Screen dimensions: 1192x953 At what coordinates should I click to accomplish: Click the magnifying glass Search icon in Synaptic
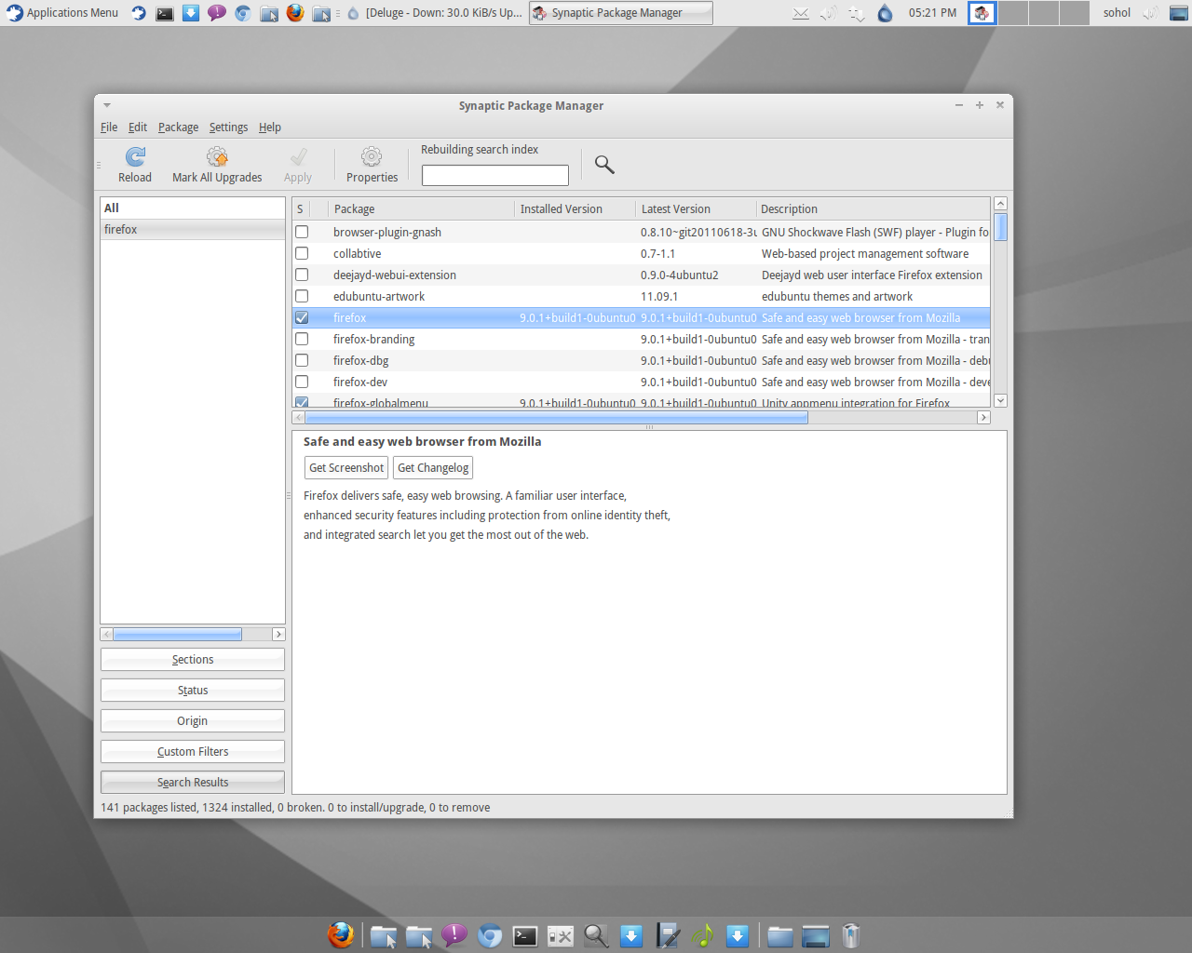pos(604,165)
